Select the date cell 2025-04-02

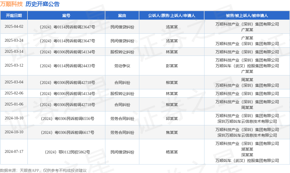(x=14, y=26)
